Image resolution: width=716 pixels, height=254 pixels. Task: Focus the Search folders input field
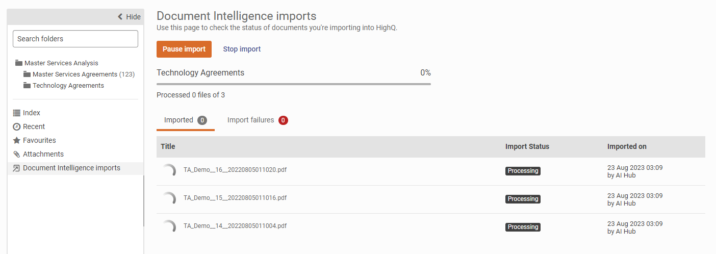pyautogui.click(x=75, y=39)
